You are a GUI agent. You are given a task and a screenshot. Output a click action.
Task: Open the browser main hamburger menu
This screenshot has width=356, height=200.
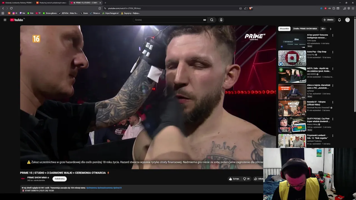coord(353,8)
